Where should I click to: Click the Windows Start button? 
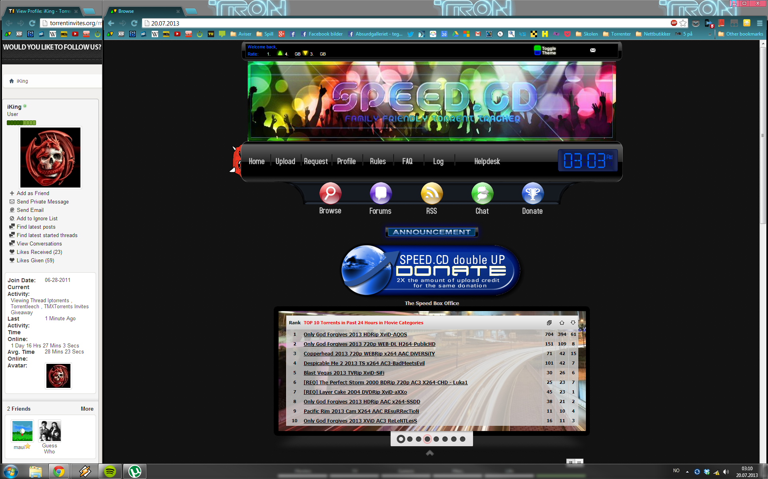[10, 472]
